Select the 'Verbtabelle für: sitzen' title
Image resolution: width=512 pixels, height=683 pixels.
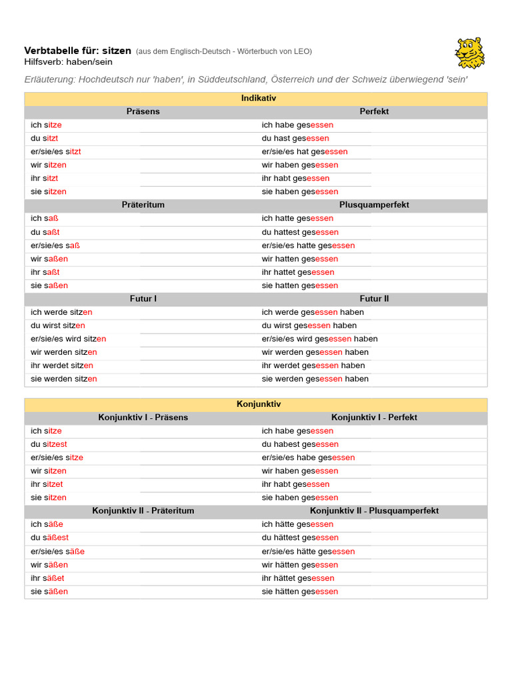click(77, 51)
